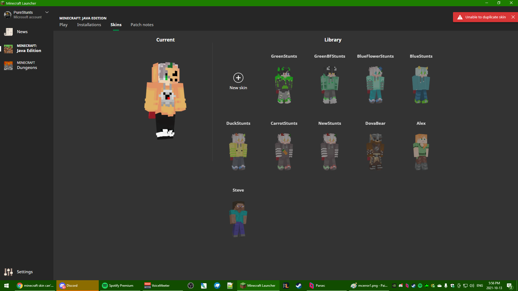Select the DuckStunts skin

[238, 152]
